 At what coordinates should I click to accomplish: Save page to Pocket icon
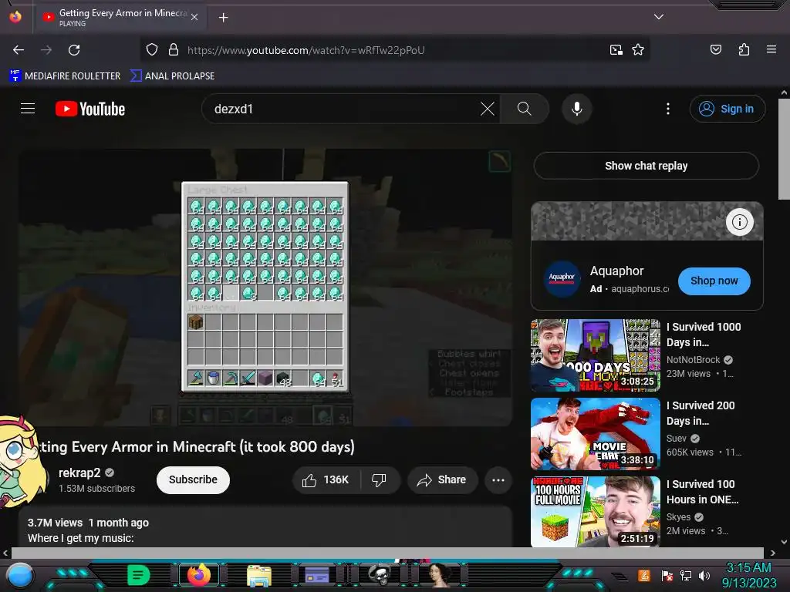pos(715,50)
